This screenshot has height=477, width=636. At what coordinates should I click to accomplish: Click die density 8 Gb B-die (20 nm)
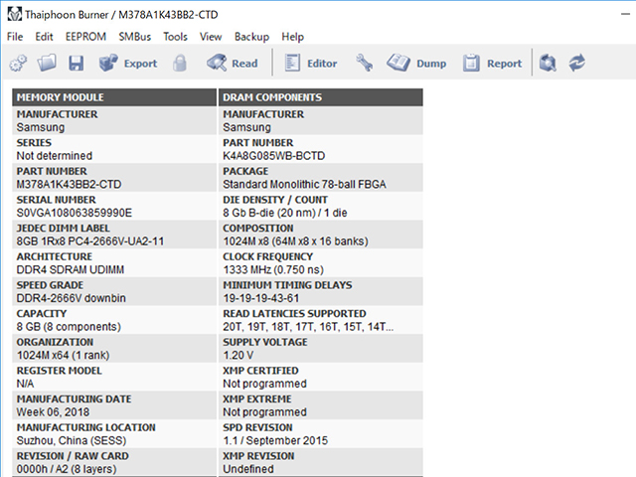(269, 213)
